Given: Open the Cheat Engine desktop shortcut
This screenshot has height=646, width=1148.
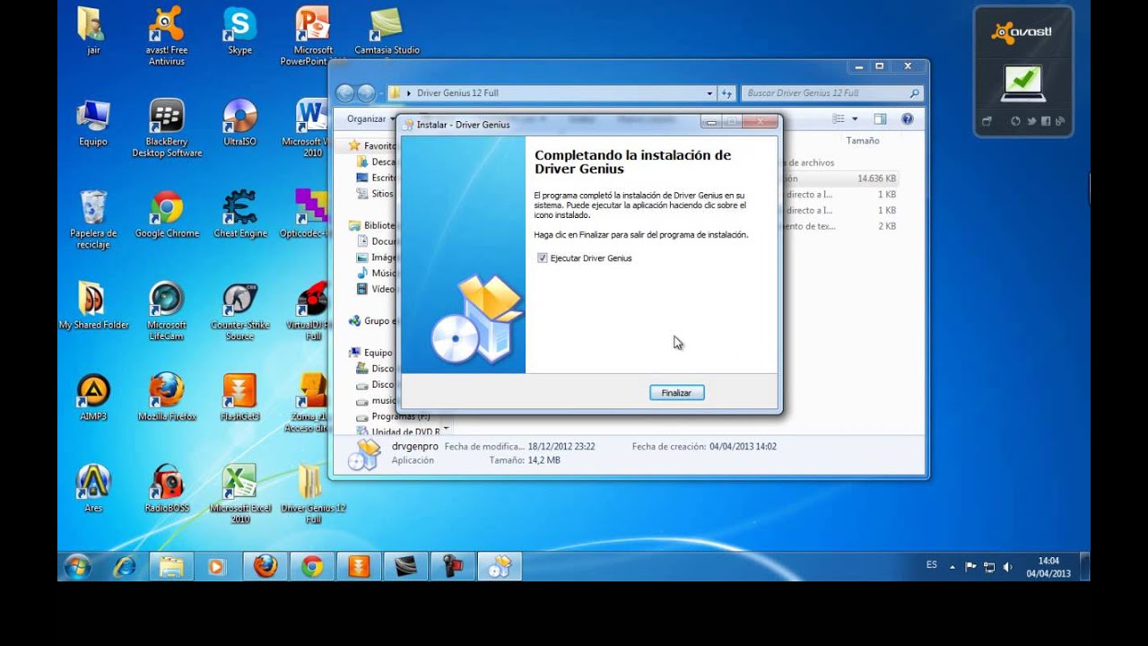Looking at the screenshot, I should (x=239, y=214).
